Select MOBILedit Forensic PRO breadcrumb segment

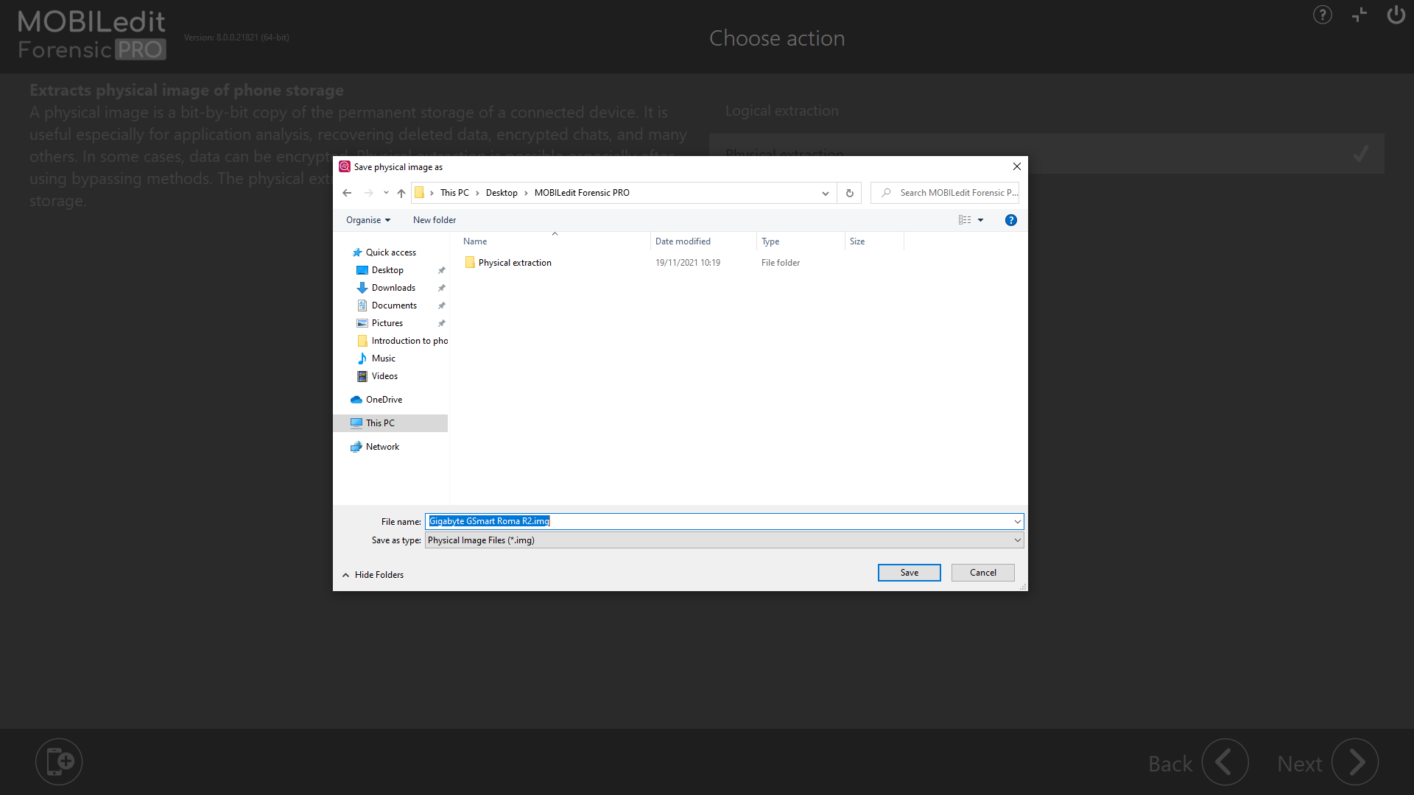582,193
